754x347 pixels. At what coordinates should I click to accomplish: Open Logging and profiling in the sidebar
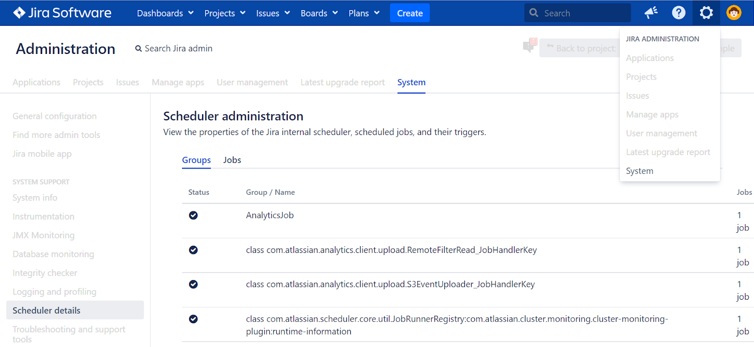tap(54, 292)
